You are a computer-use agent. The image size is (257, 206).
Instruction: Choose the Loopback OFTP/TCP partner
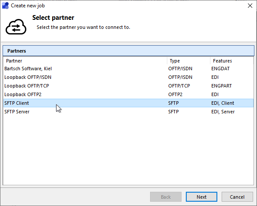tap(128, 86)
